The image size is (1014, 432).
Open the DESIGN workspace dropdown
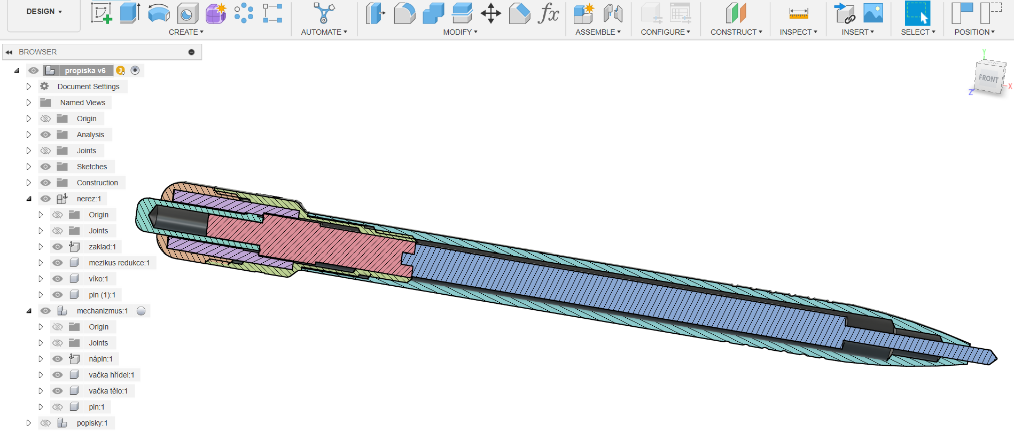[x=44, y=11]
